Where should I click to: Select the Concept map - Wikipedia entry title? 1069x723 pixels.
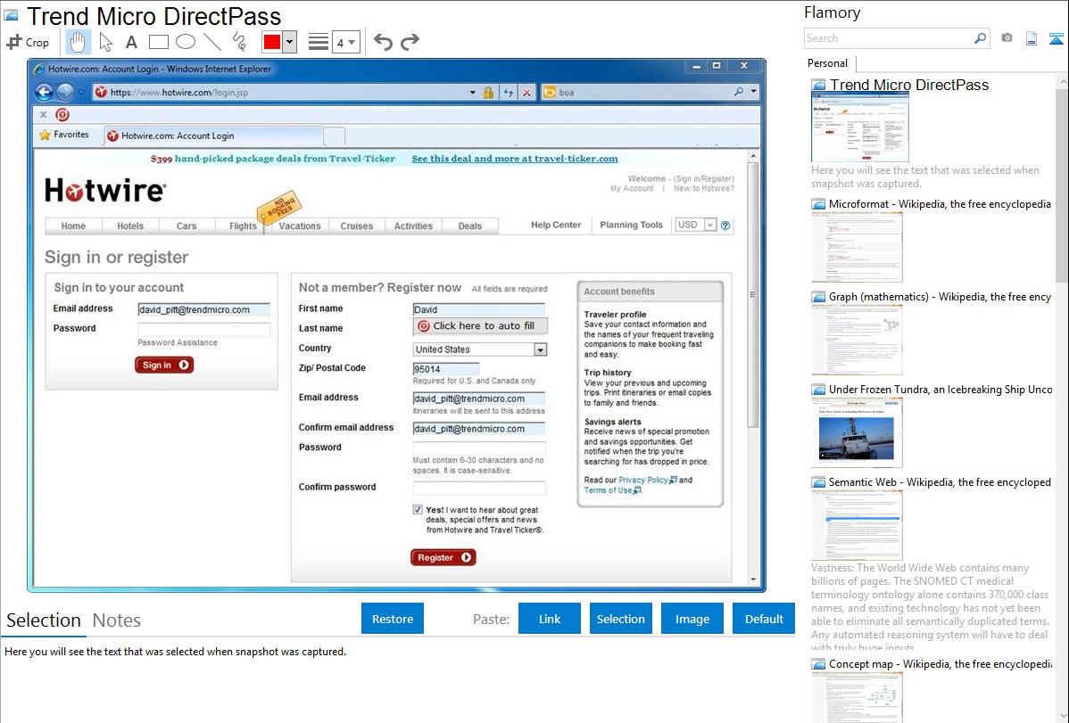941,663
